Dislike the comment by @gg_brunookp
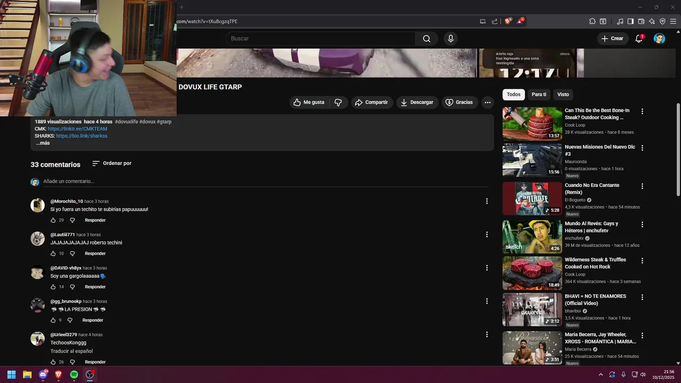This screenshot has width=681, height=383. (x=70, y=320)
